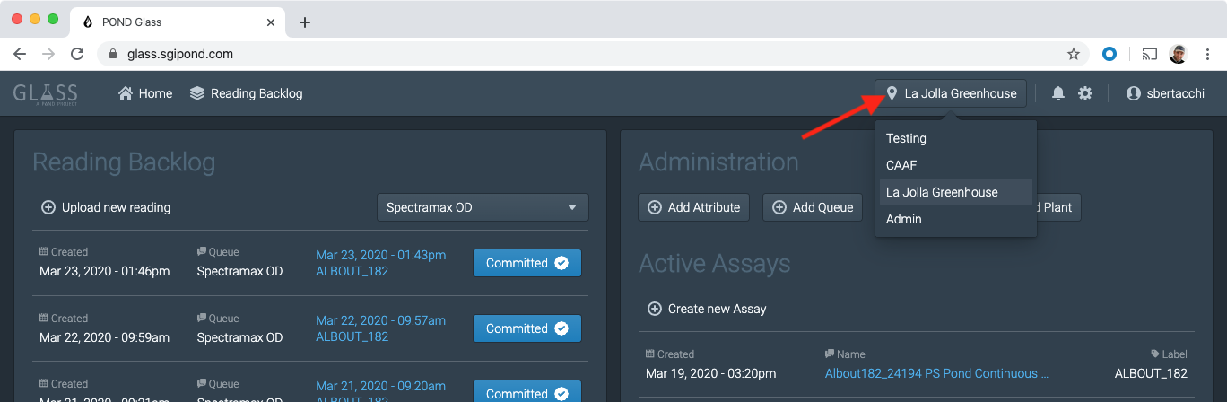Click Committed for Mar 22 reading
Image resolution: width=1227 pixels, height=402 pixels.
[x=527, y=328]
